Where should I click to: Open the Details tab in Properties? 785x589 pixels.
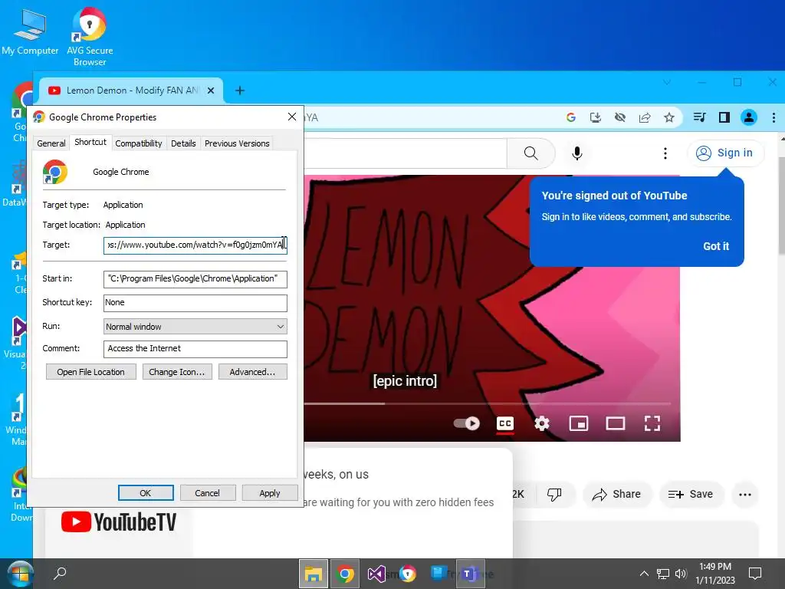[183, 143]
